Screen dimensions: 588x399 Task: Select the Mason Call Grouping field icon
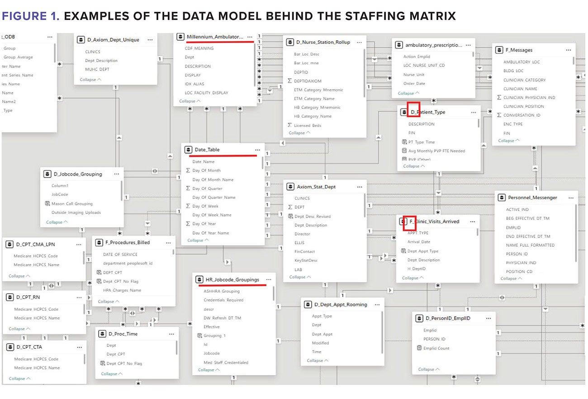tap(48, 202)
